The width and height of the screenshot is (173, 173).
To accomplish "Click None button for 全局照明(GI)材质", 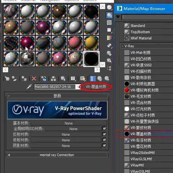I will point(73,129).
